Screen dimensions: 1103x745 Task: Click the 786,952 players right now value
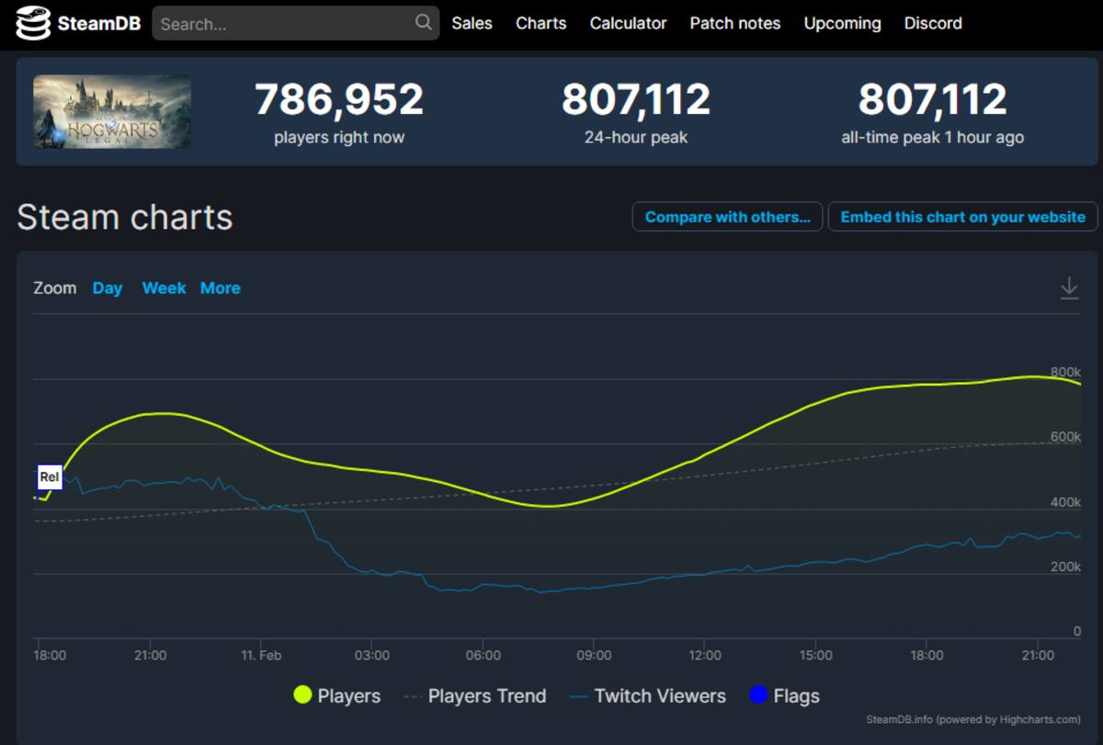tap(339, 99)
